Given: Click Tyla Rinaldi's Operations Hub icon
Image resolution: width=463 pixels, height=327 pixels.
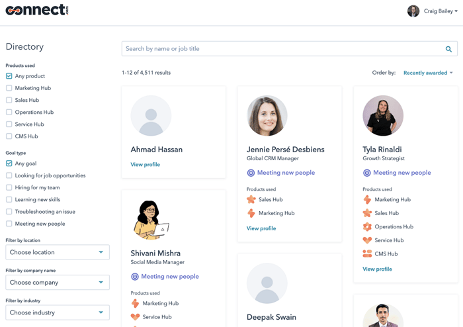Looking at the screenshot, I should (367, 226).
